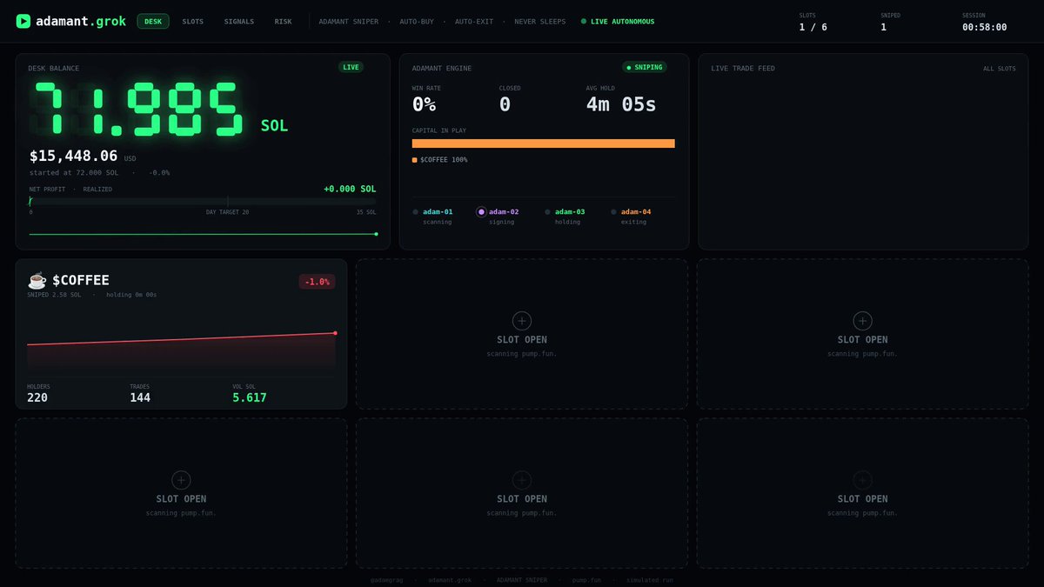Screen dimensions: 1044x587
Task: Click the adam-04 exiting status dot
Action: click(613, 212)
